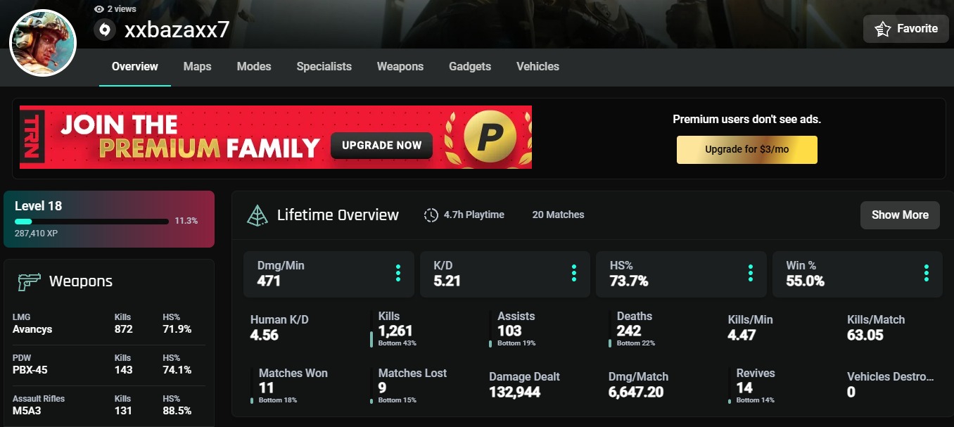The width and height of the screenshot is (954, 427).
Task: Click the Win % 55.0% stat card
Action: pyautogui.click(x=858, y=274)
